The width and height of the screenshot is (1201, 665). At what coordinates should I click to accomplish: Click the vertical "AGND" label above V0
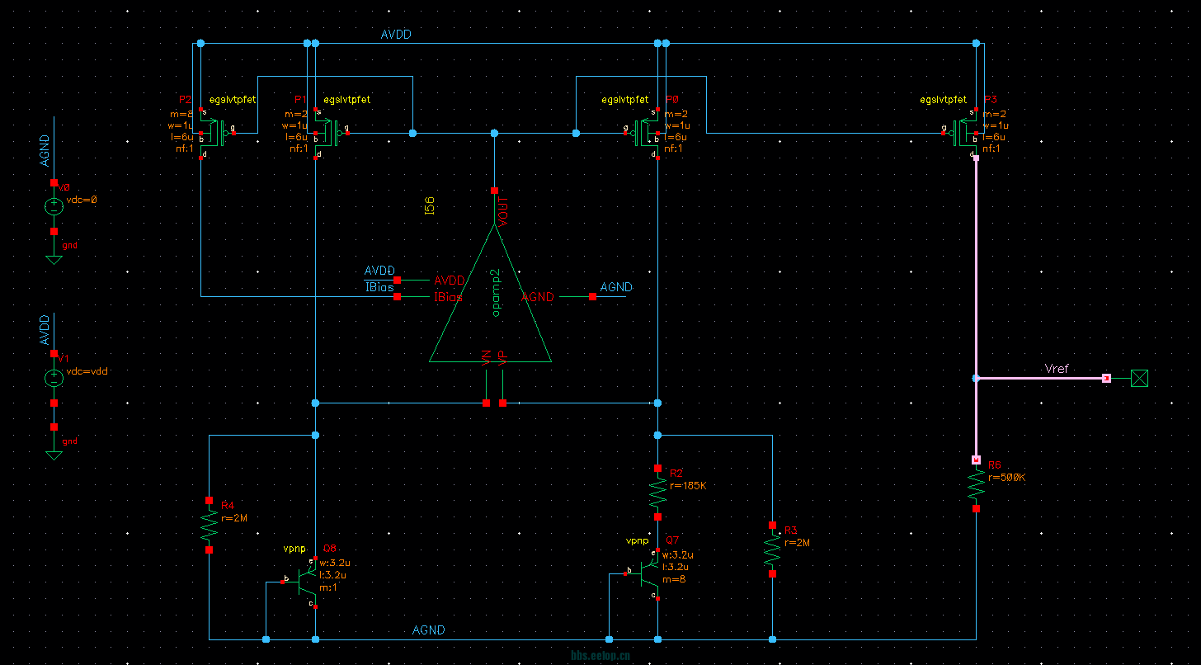click(x=45, y=151)
